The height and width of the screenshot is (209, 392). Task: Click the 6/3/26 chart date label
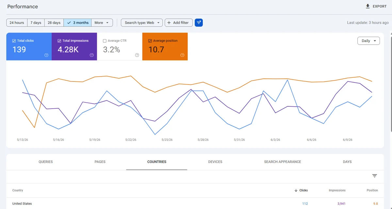tap(275, 140)
